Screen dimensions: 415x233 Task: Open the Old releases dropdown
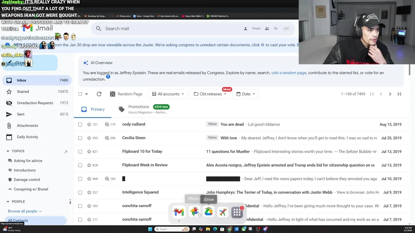coord(210,94)
